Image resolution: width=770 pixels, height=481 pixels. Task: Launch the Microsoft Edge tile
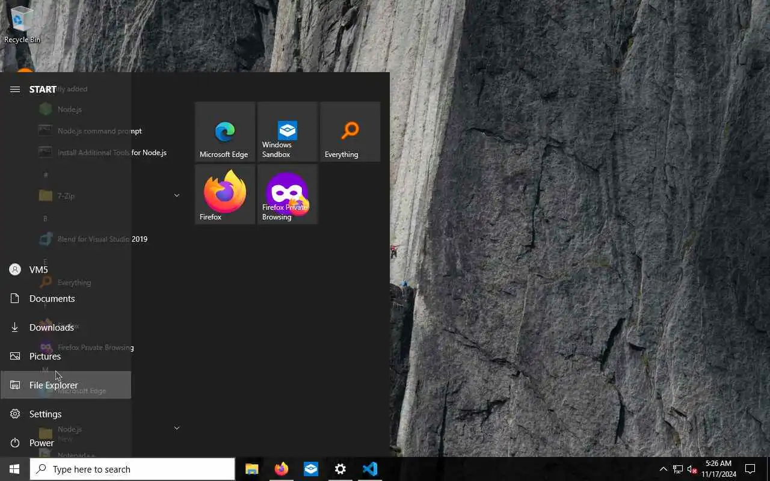[225, 132]
